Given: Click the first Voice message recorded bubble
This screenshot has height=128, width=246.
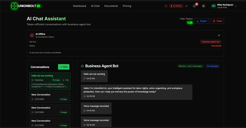Looking at the screenshot, I should click(x=96, y=108).
